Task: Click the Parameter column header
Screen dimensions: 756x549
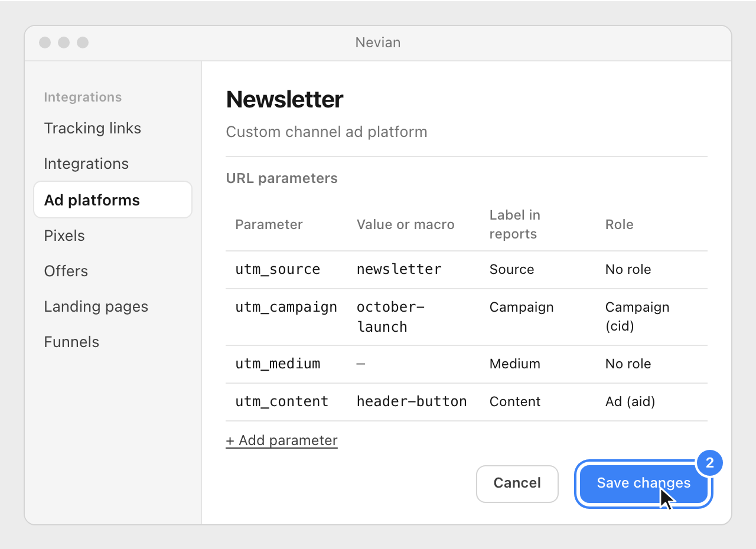Action: tap(269, 224)
